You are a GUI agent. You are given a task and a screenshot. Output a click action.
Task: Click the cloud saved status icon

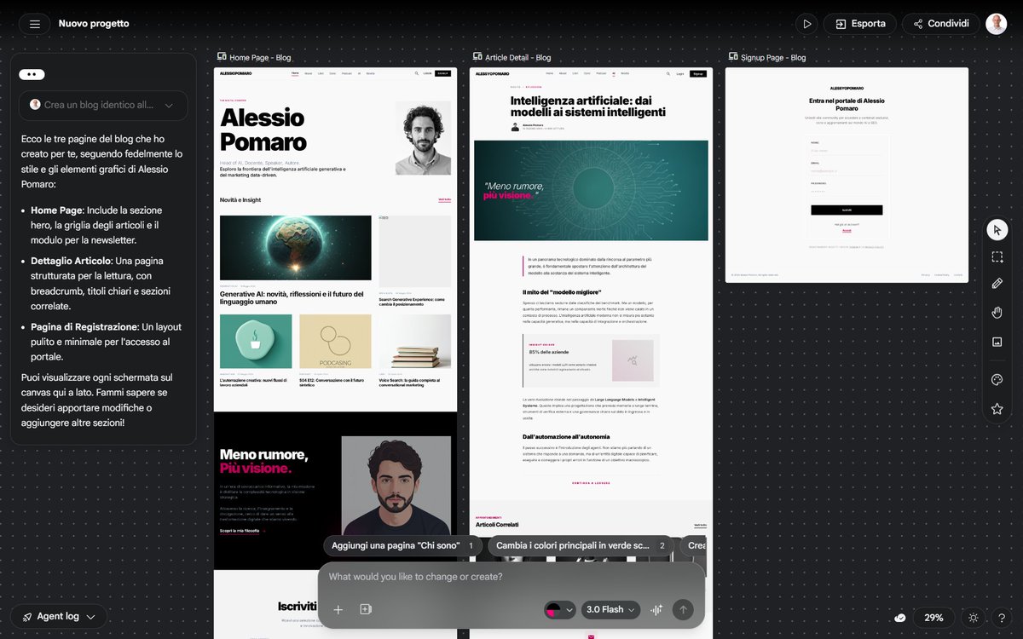click(900, 618)
